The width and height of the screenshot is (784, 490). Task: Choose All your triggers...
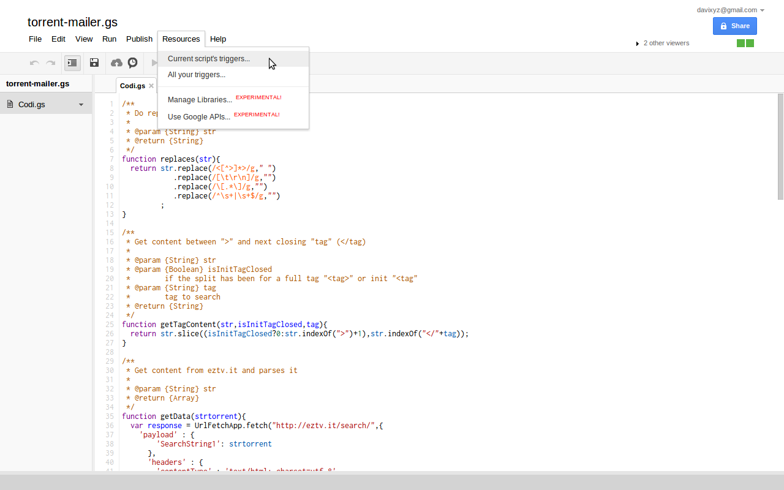pyautogui.click(x=233, y=75)
